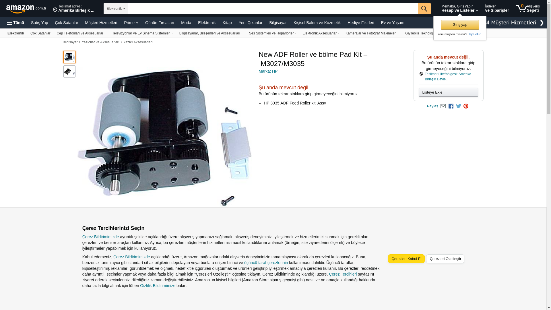
Task: Share product via email icon
Action: tap(443, 106)
